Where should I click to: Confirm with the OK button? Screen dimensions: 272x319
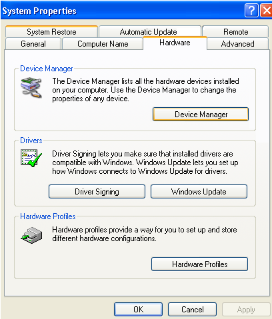[x=138, y=309]
